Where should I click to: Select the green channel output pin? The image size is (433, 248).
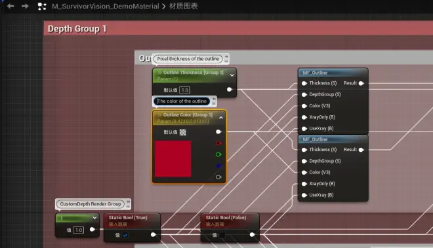[218, 154]
